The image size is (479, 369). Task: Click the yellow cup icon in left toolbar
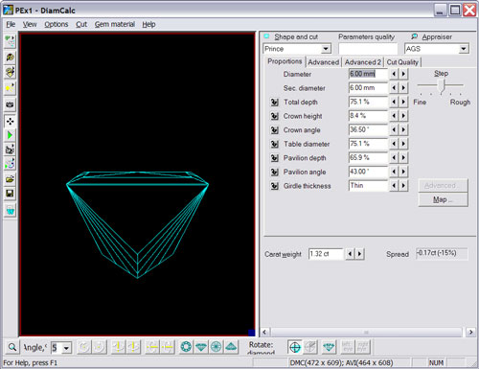10,72
